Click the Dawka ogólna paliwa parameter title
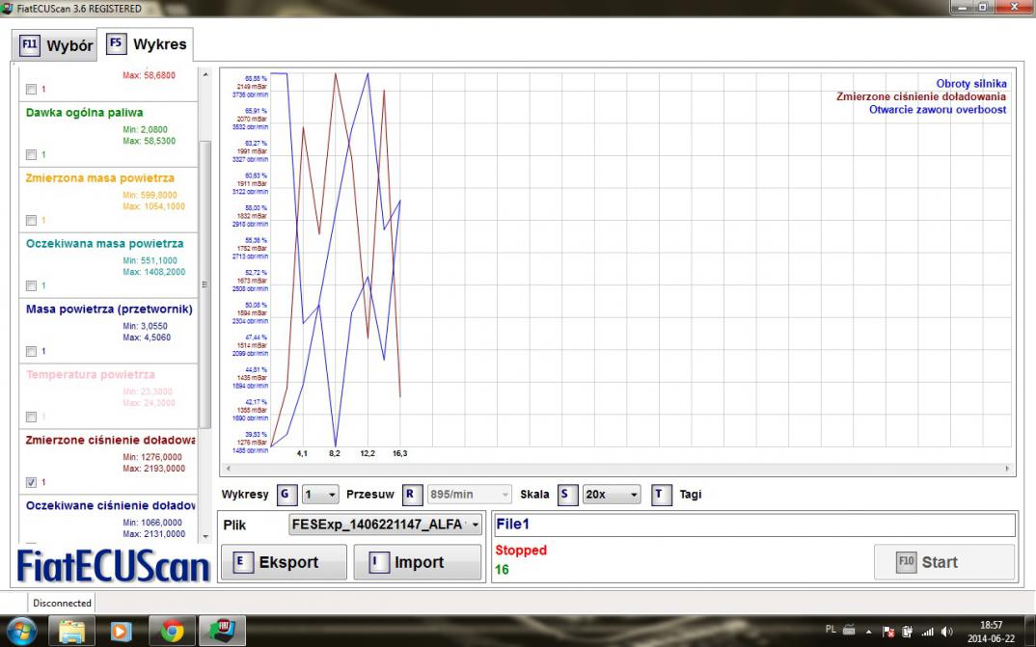This screenshot has width=1036, height=647. pyautogui.click(x=84, y=112)
